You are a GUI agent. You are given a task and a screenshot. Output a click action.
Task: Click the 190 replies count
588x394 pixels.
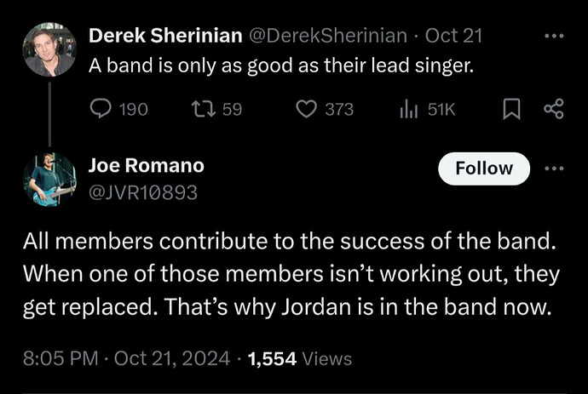pyautogui.click(x=134, y=110)
